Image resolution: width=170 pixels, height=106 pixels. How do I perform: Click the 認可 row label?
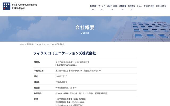36,99
